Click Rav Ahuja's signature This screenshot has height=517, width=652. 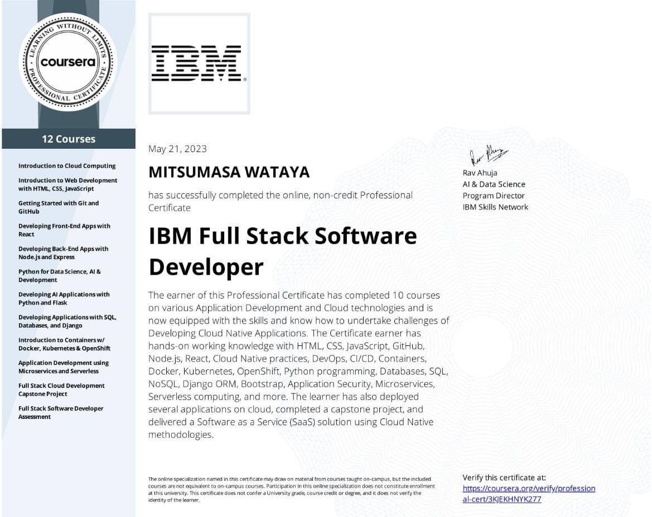[489, 155]
